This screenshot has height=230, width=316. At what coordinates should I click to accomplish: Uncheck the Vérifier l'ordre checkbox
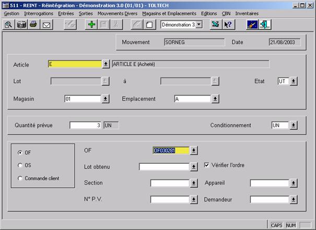tap(207, 165)
